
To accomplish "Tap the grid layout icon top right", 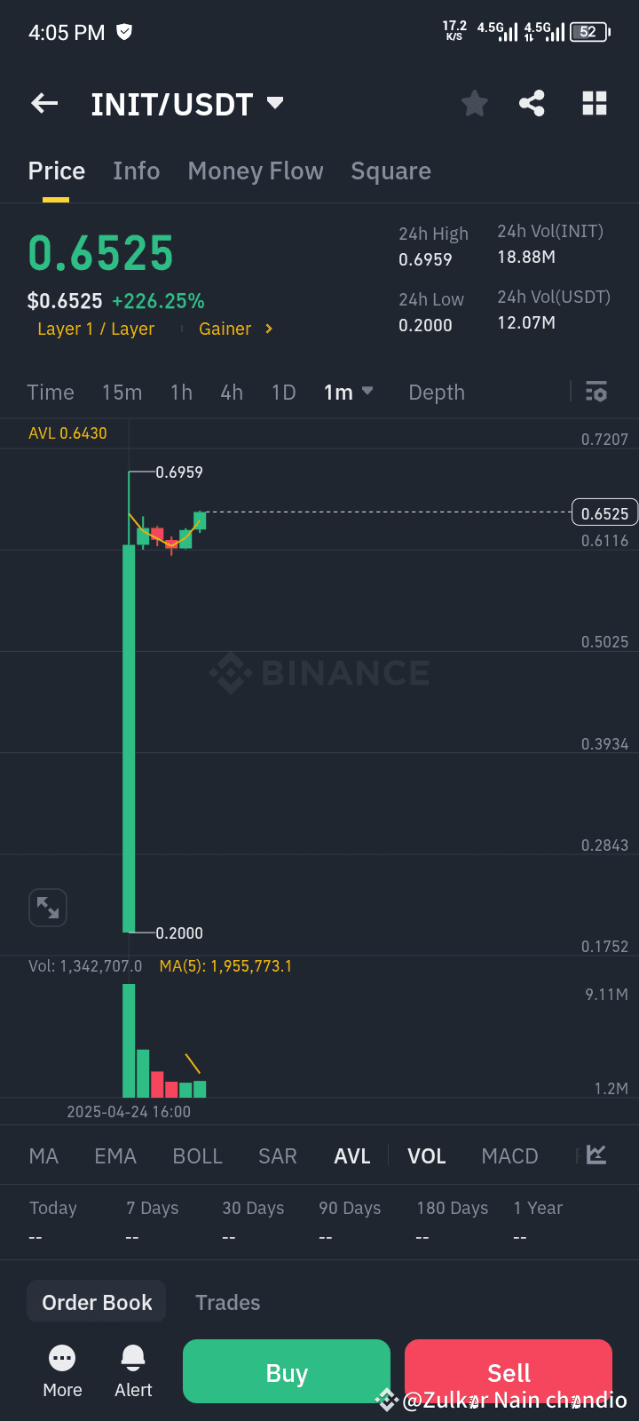I will [x=594, y=103].
